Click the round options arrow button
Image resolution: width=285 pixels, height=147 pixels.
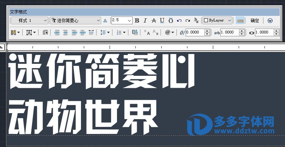click(x=270, y=21)
